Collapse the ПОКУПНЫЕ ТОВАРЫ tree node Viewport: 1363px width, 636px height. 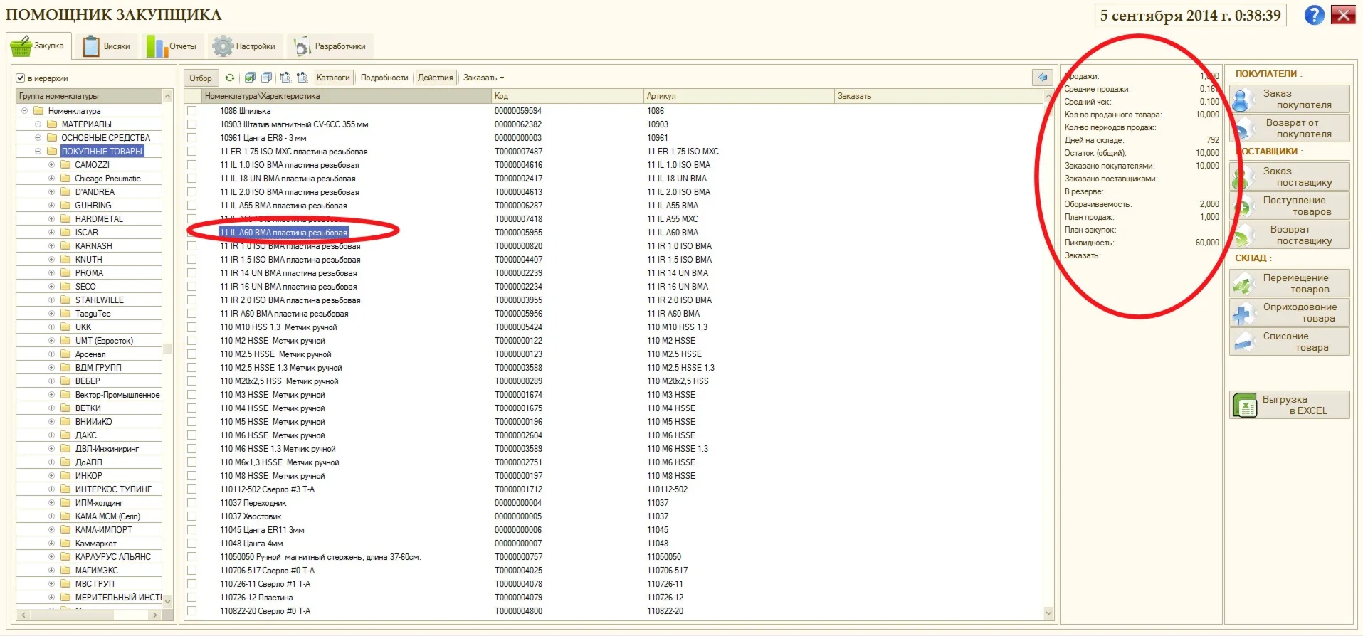click(38, 152)
